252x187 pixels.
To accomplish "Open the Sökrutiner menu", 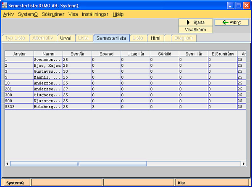I will (x=53, y=14).
